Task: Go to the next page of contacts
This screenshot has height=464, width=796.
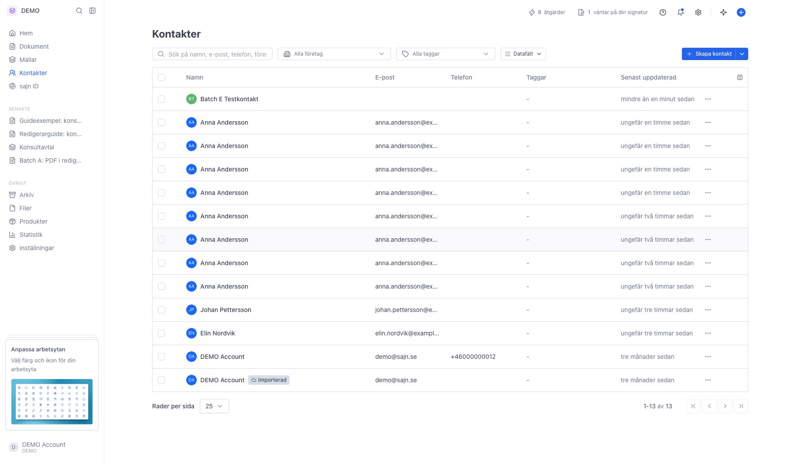Action: [x=725, y=406]
